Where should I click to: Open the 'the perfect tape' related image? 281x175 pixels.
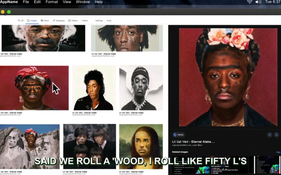(x=230, y=165)
